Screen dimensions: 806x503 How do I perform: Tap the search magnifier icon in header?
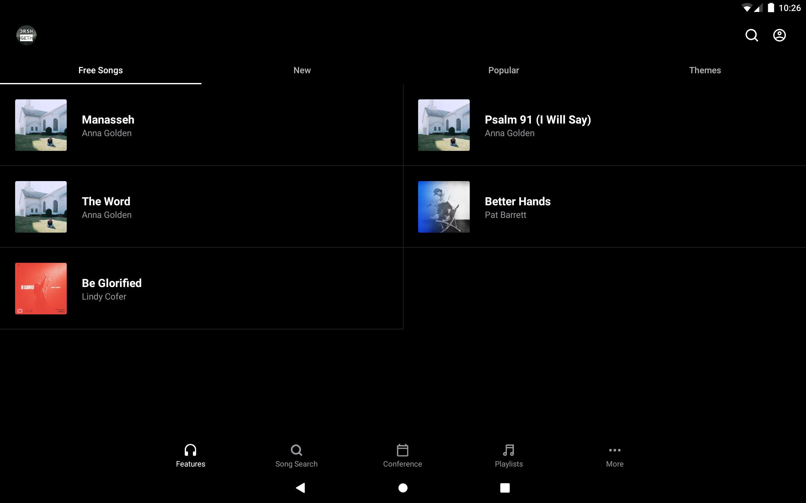[x=752, y=35]
